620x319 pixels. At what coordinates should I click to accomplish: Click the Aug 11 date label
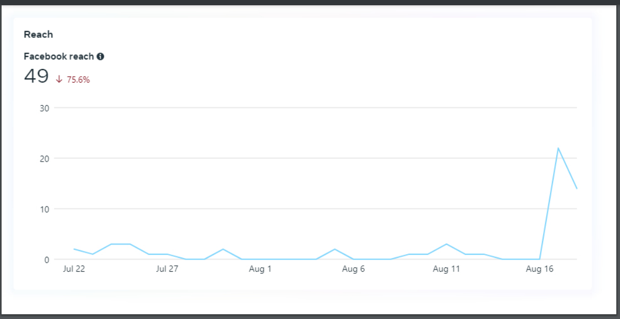[x=446, y=269]
